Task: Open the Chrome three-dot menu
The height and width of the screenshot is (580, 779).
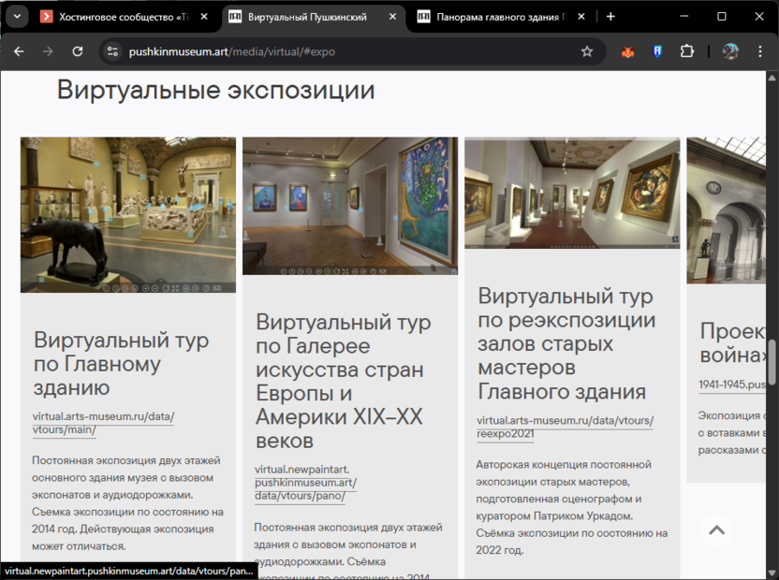Action: [760, 51]
